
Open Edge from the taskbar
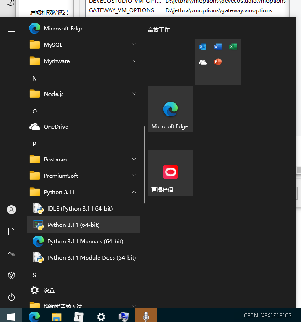[34, 317]
